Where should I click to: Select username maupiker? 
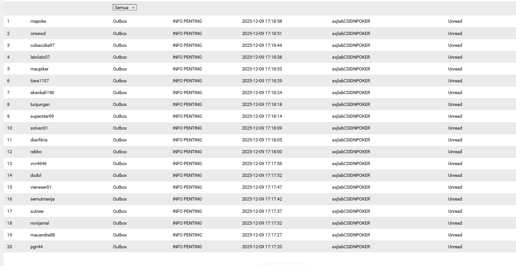click(40, 69)
